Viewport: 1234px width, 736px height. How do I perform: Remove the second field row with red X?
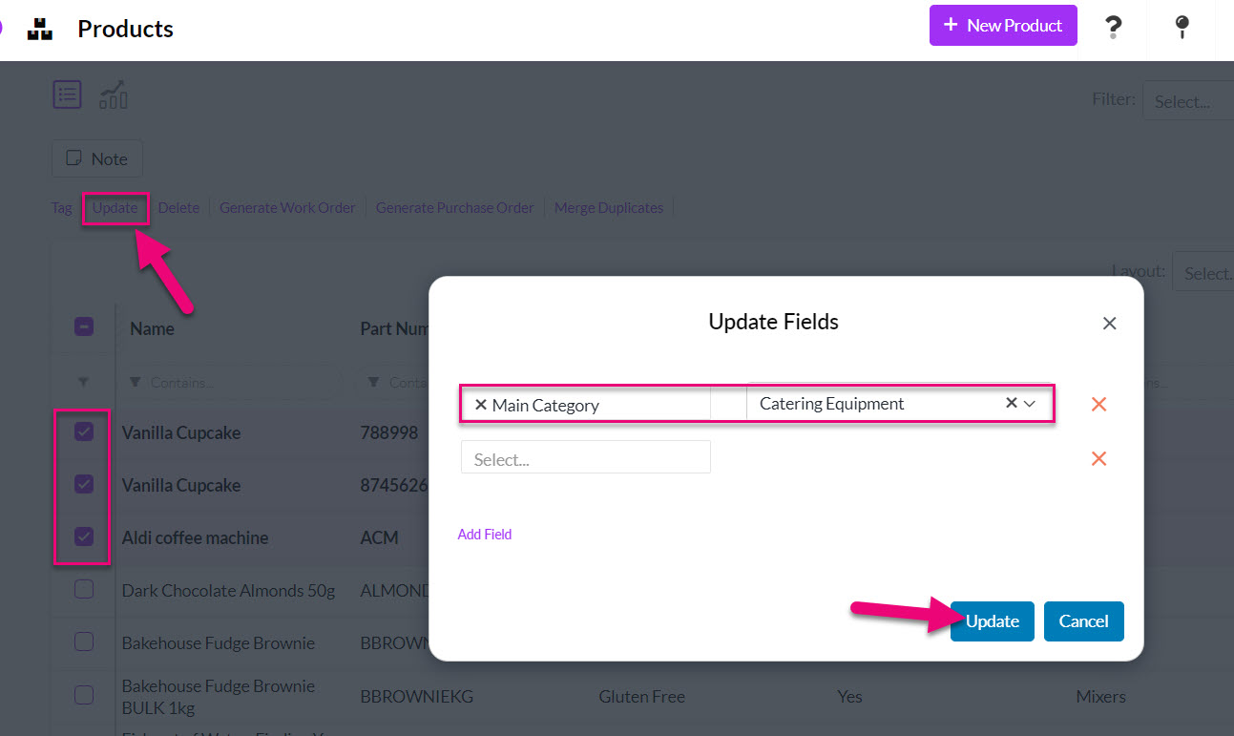(x=1098, y=458)
